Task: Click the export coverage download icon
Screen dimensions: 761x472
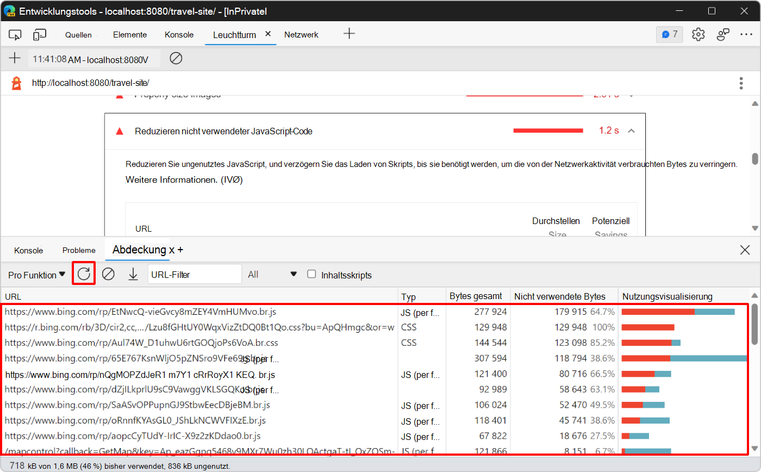Action: (x=133, y=275)
